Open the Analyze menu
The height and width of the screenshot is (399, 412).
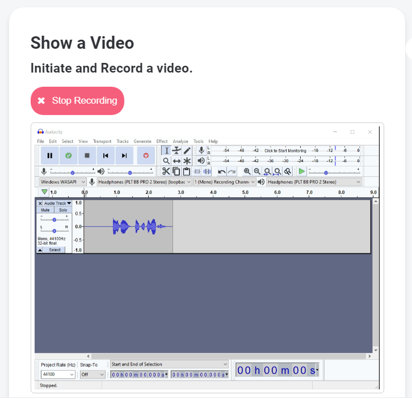[x=180, y=141]
